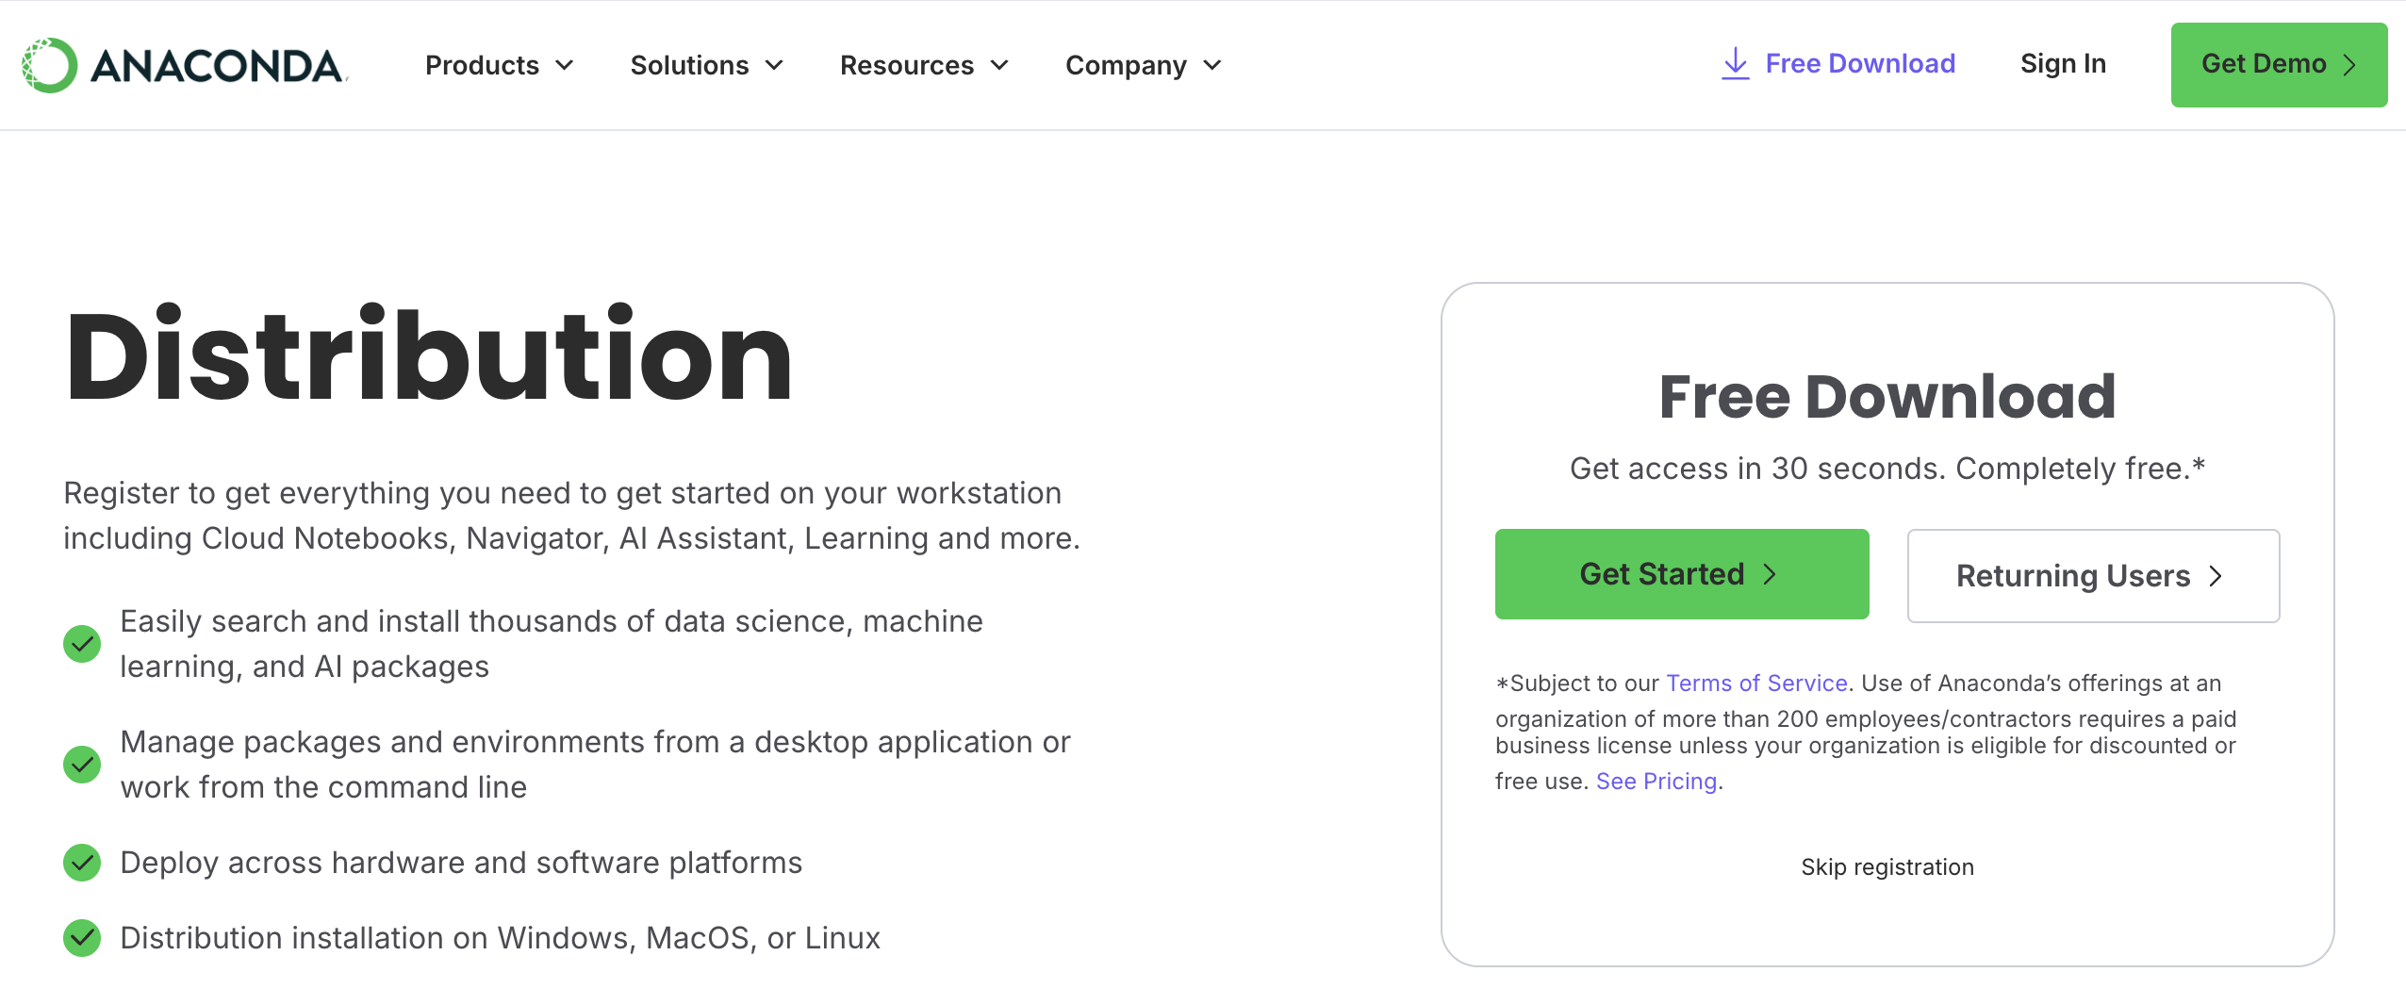Open the See Pricing link
This screenshot has width=2406, height=1005.
pos(1656,781)
